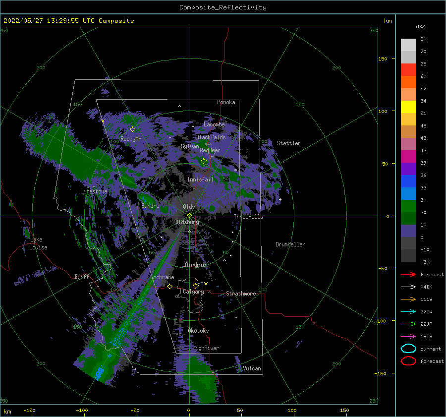Select the -30 dBZ dark gray swatch
446x417 pixels.
coord(408,256)
